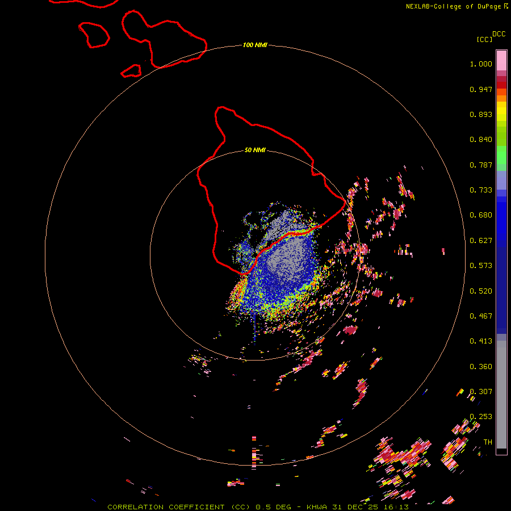
Task: Click the 0.467 value on the color scale
Action: coord(481,316)
